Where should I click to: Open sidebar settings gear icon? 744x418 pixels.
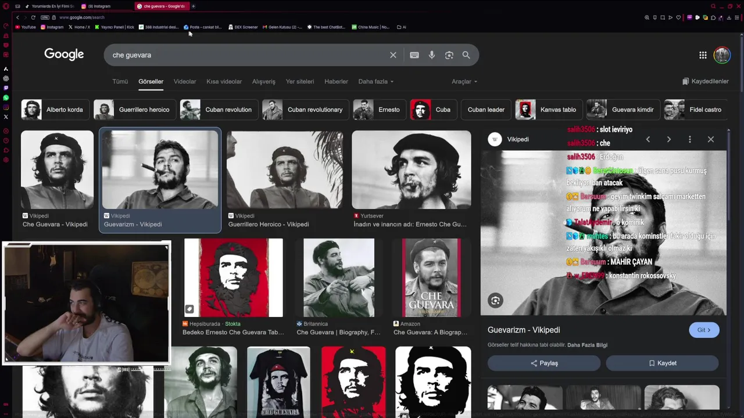6,160
